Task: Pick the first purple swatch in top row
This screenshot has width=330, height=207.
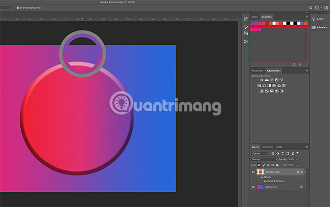Action: pyautogui.click(x=253, y=23)
